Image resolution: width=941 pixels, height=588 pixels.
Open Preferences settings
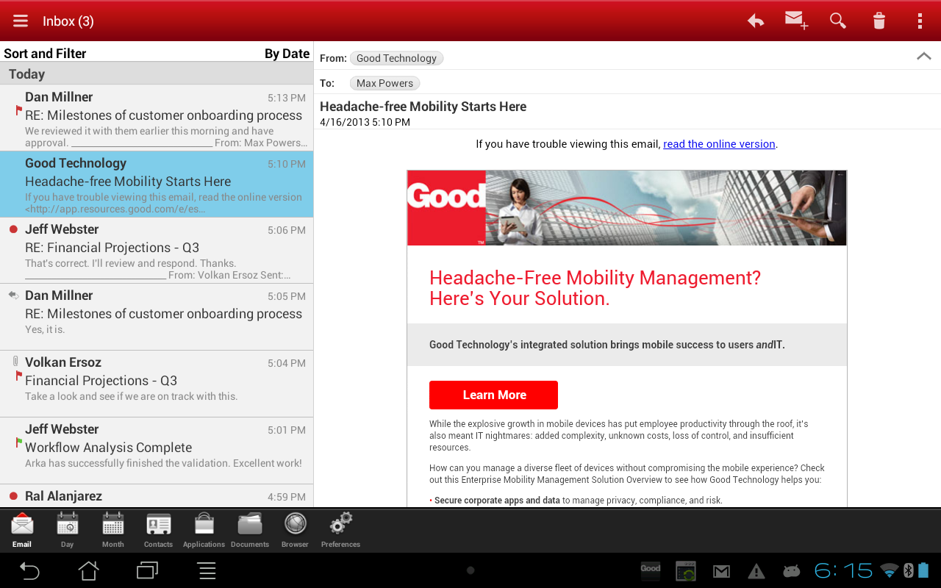tap(340, 530)
